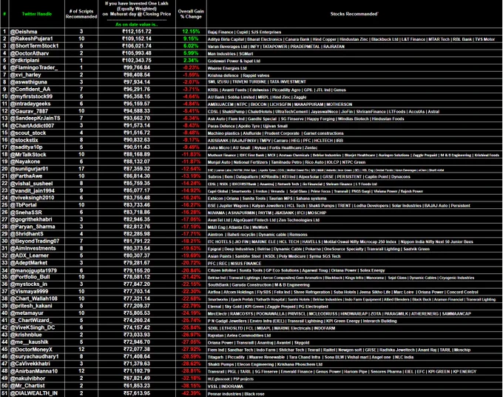Click the ₹57,613.95 value cell
This screenshot has height=397, width=503.
coord(137,393)
